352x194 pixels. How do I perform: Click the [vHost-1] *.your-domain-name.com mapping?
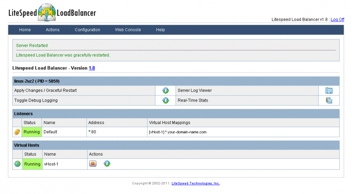pos(178,132)
